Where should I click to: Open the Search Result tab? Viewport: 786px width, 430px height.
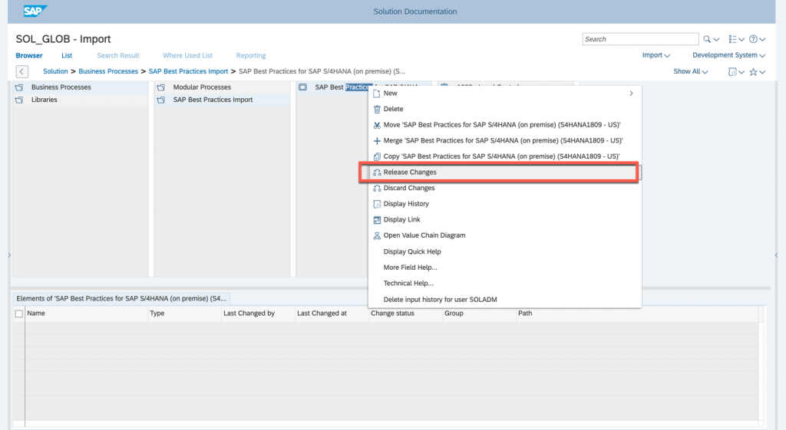(x=117, y=55)
